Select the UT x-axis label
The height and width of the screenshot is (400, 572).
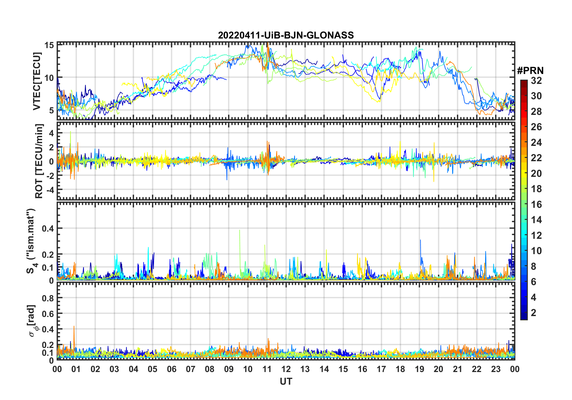point(286,381)
